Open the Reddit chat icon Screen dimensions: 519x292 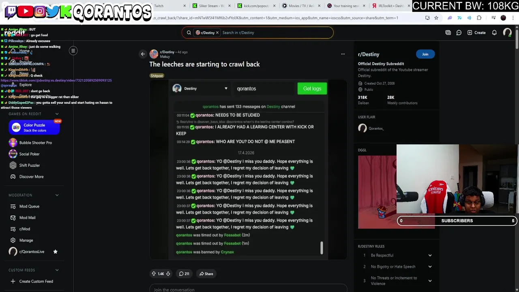459,32
